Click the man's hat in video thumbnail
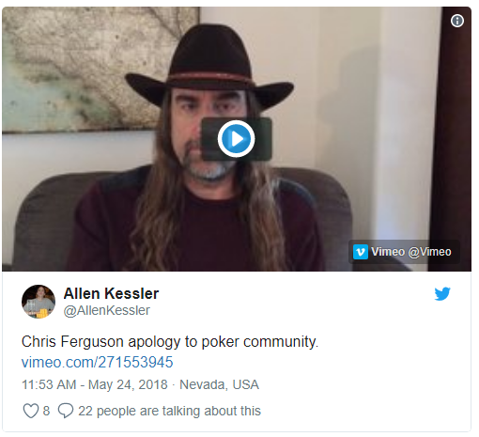 tap(209, 63)
